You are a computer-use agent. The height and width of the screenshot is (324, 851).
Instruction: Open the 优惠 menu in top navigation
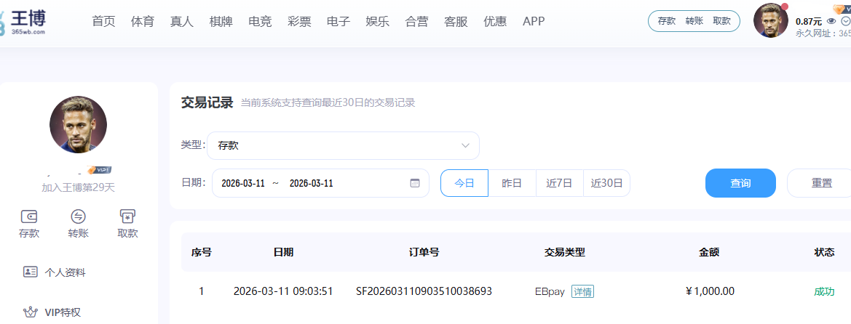click(x=495, y=21)
